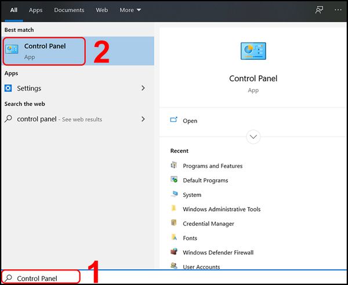Expand the Settings result arrow
This screenshot has height=285, width=348.
tap(143, 88)
